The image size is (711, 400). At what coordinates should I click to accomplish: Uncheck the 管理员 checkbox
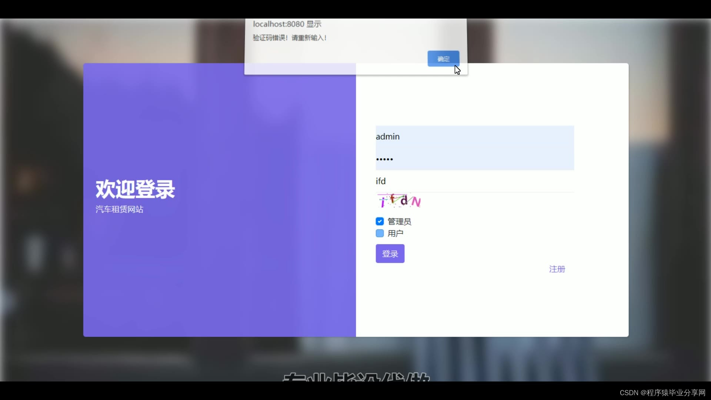click(380, 221)
